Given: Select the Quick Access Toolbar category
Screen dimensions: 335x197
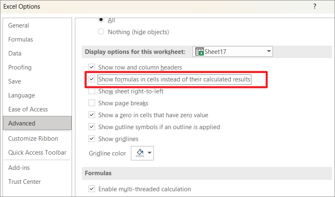Looking at the screenshot, I should [x=37, y=153].
